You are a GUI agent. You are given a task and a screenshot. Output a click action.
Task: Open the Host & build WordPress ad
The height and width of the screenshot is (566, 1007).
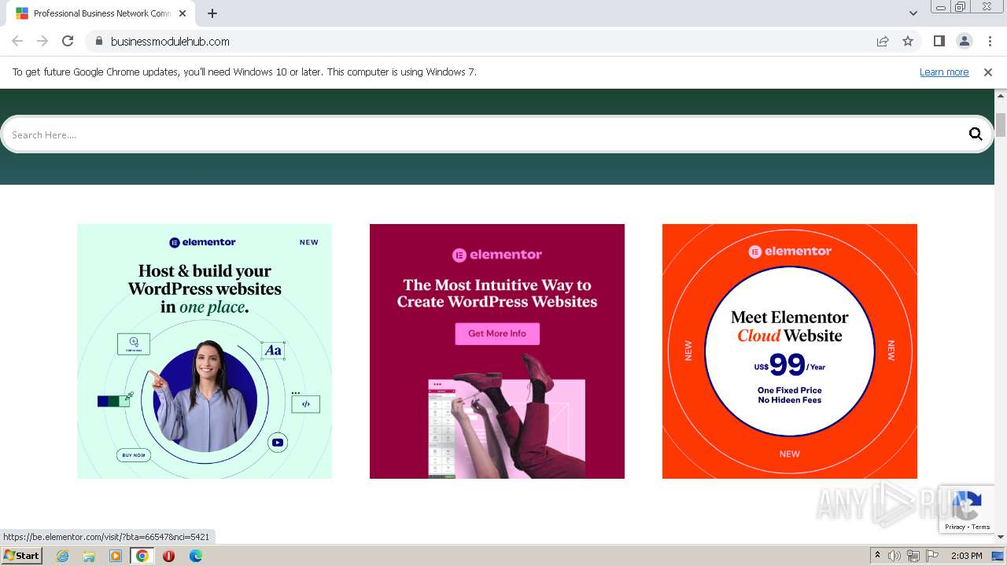205,351
